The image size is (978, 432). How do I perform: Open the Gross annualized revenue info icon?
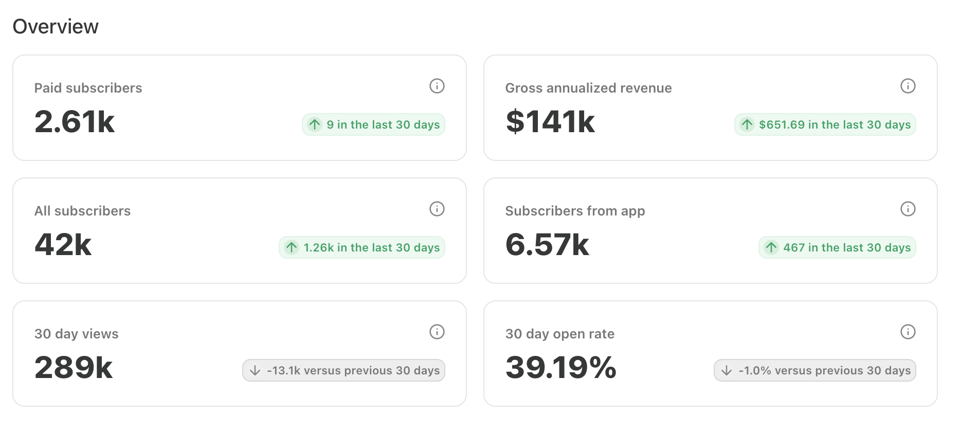click(908, 86)
